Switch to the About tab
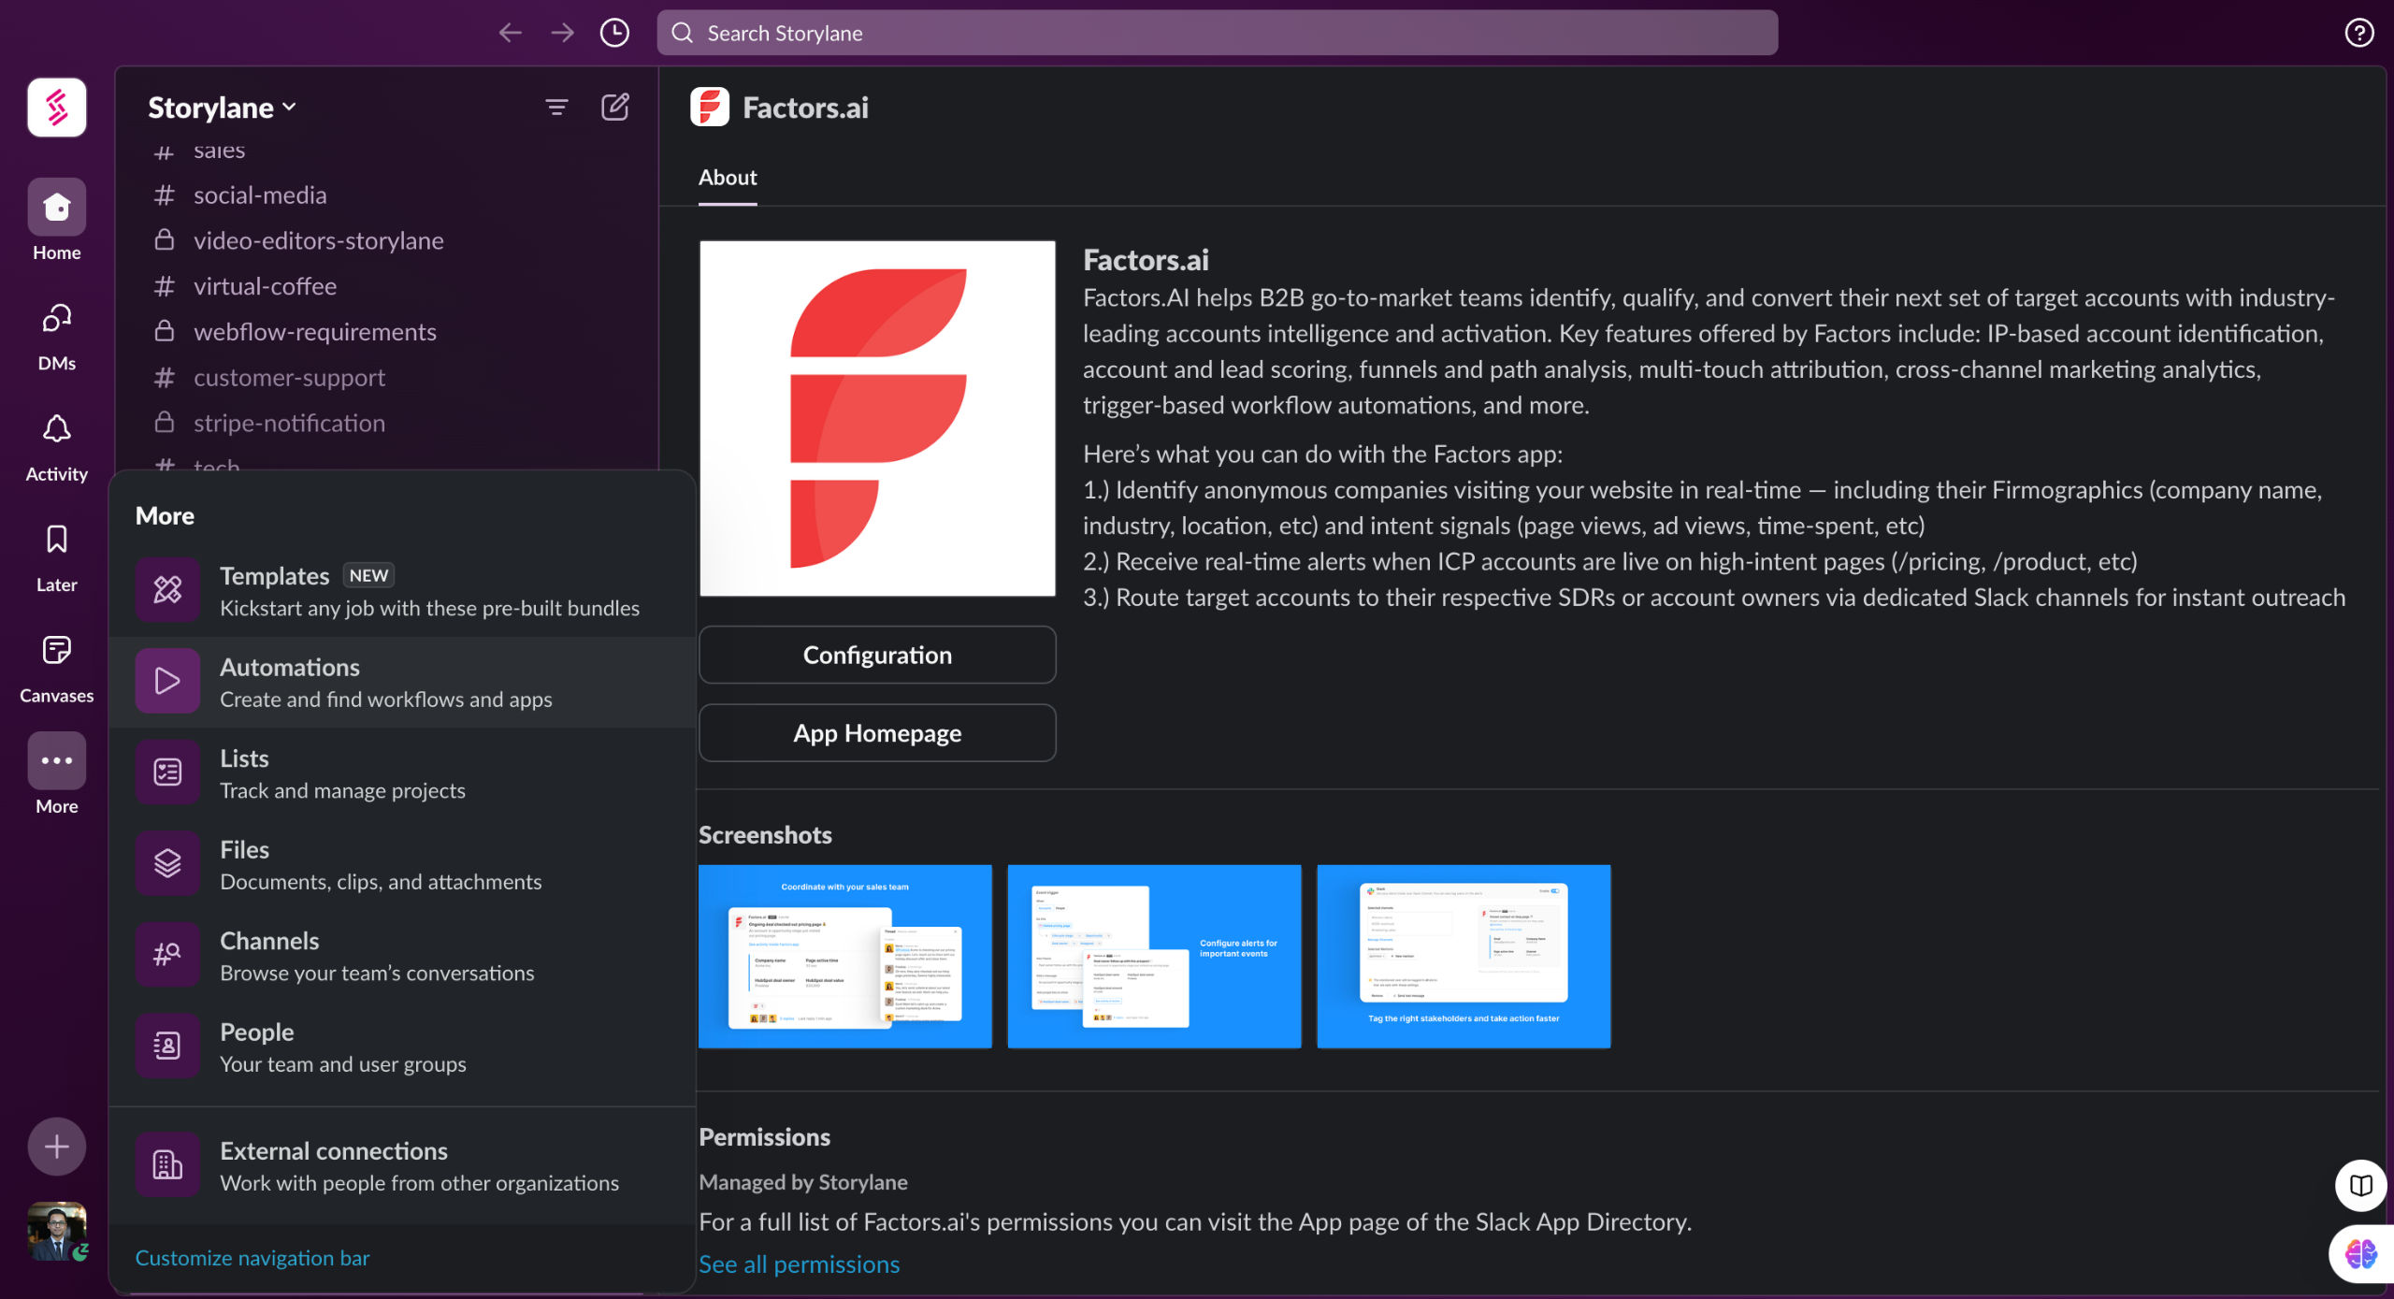 tap(728, 178)
